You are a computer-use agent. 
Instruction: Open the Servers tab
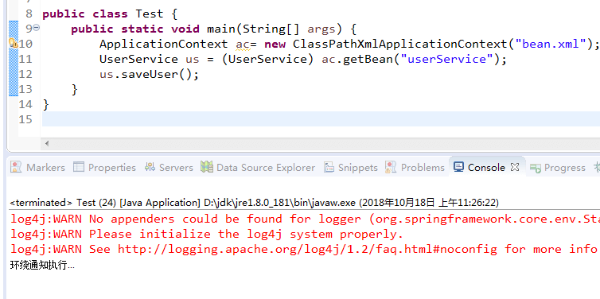[x=169, y=167]
